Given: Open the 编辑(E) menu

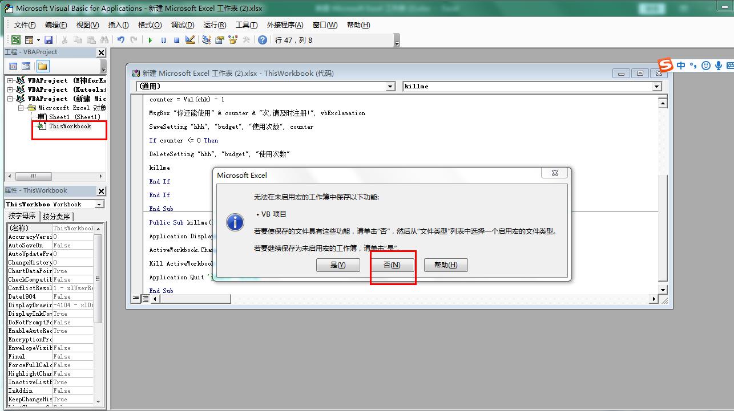Looking at the screenshot, I should pyautogui.click(x=56, y=25).
